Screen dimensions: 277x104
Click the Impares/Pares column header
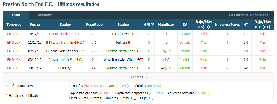227,25
